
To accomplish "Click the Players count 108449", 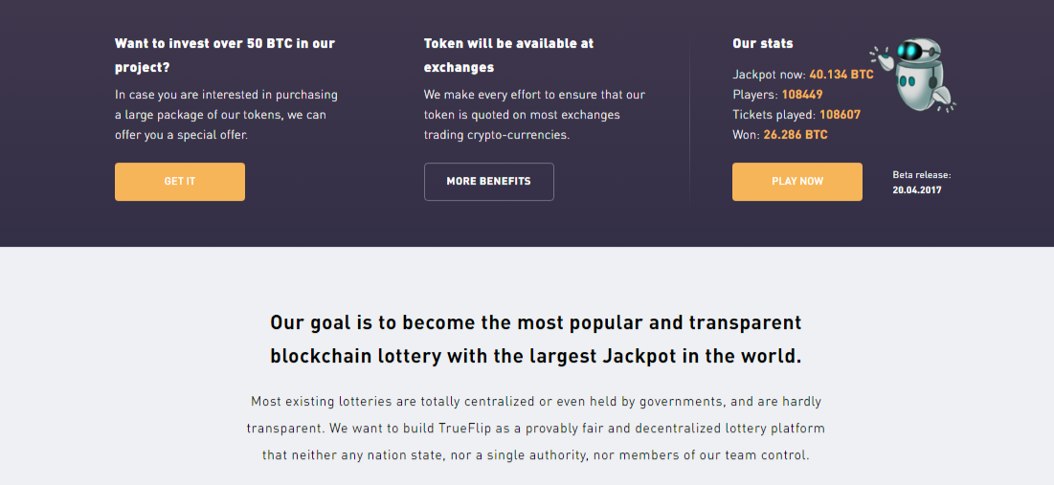I will 802,95.
